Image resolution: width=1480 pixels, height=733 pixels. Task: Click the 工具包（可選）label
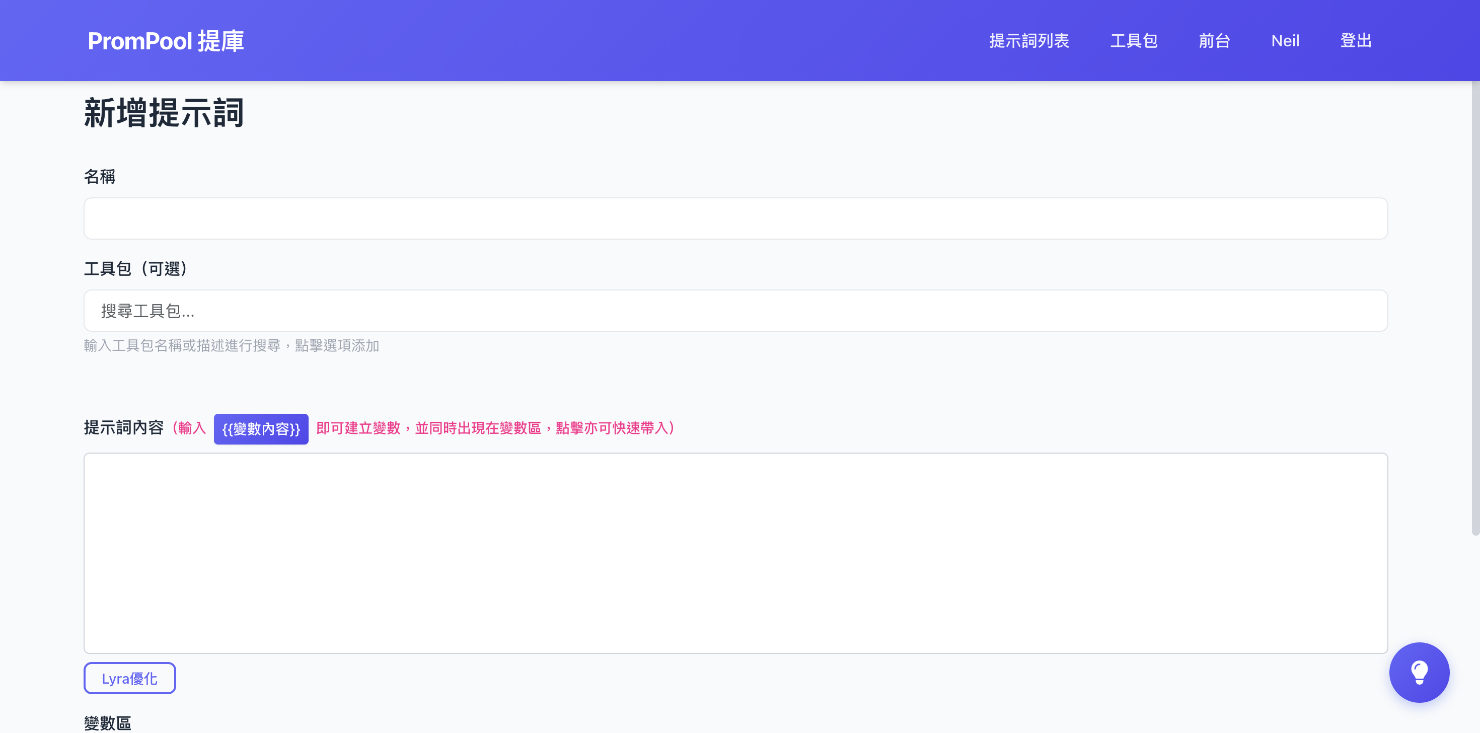[x=136, y=268]
